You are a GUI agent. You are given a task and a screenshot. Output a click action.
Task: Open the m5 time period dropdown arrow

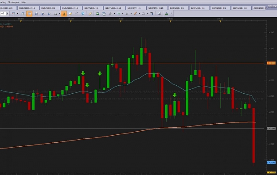(x=8, y=14)
